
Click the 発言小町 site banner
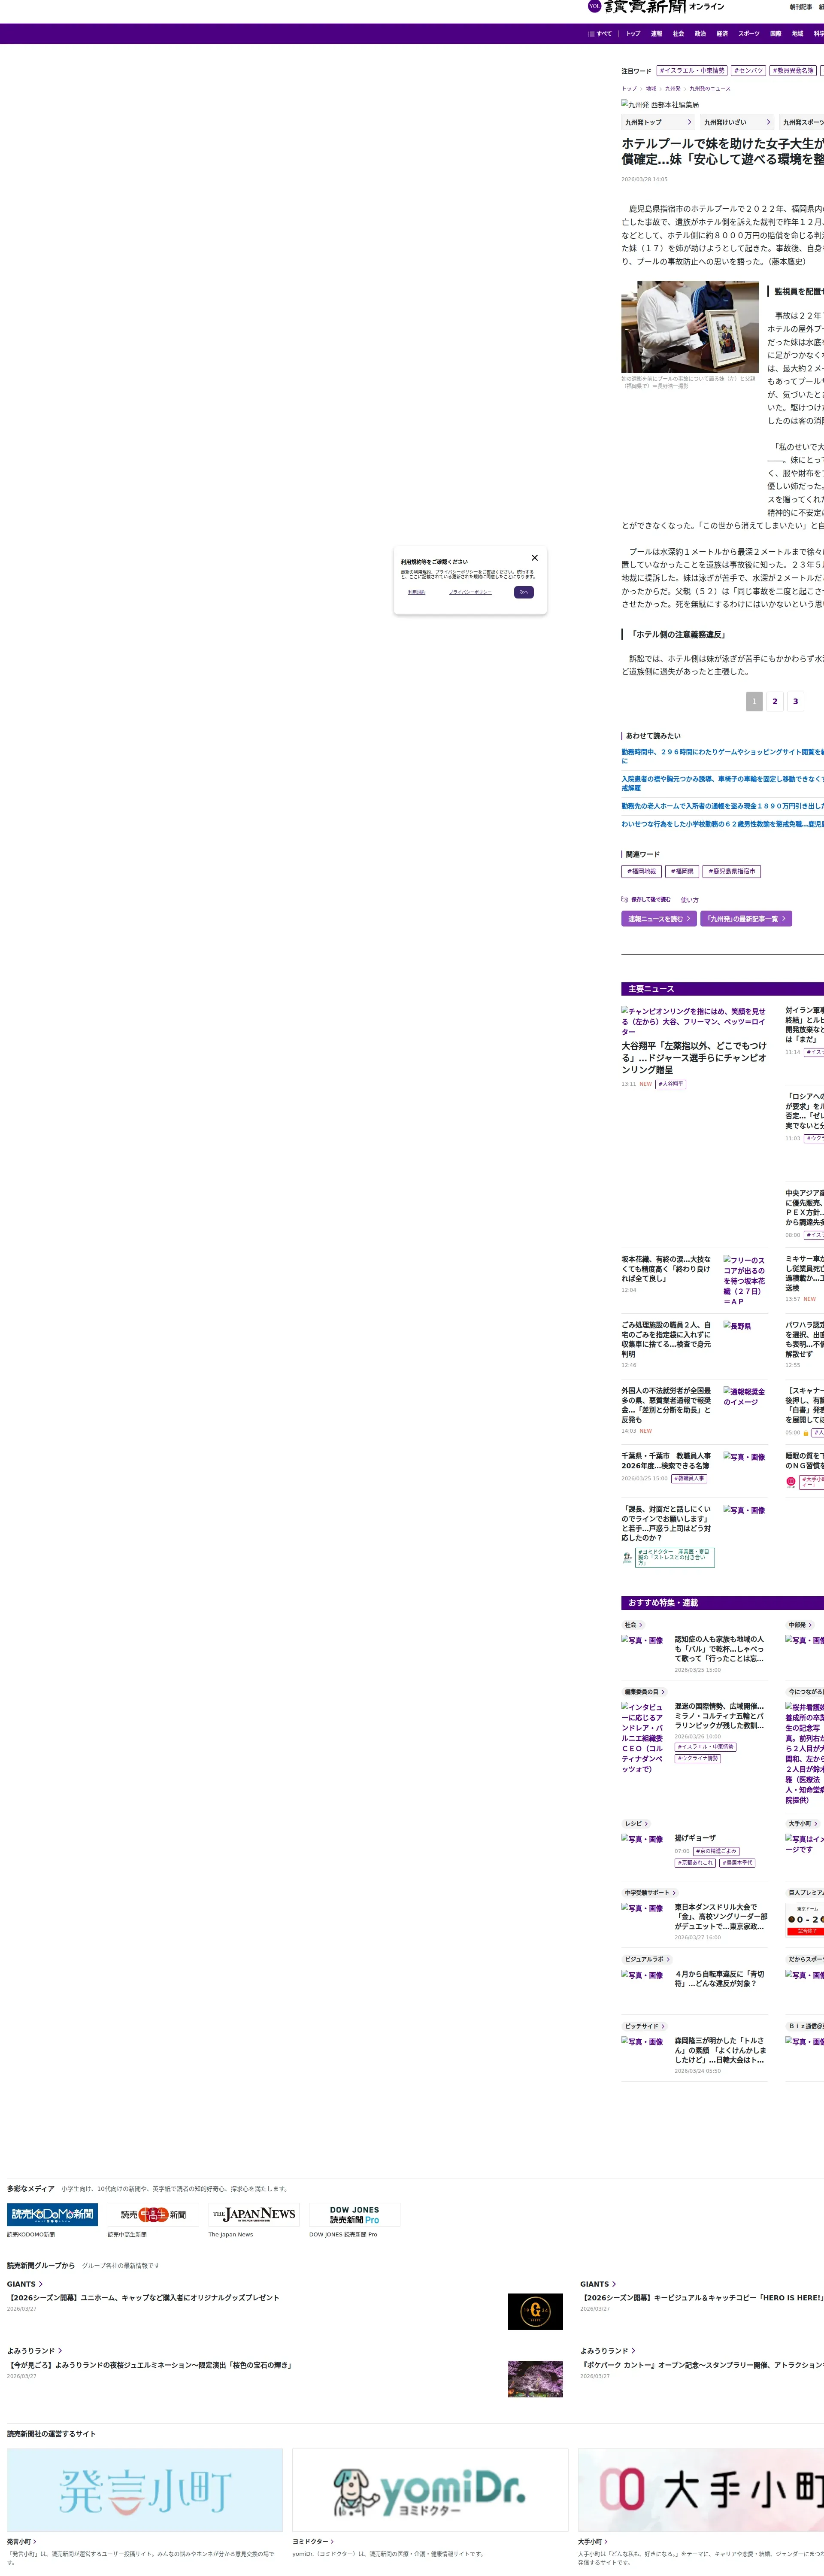pyautogui.click(x=145, y=2490)
